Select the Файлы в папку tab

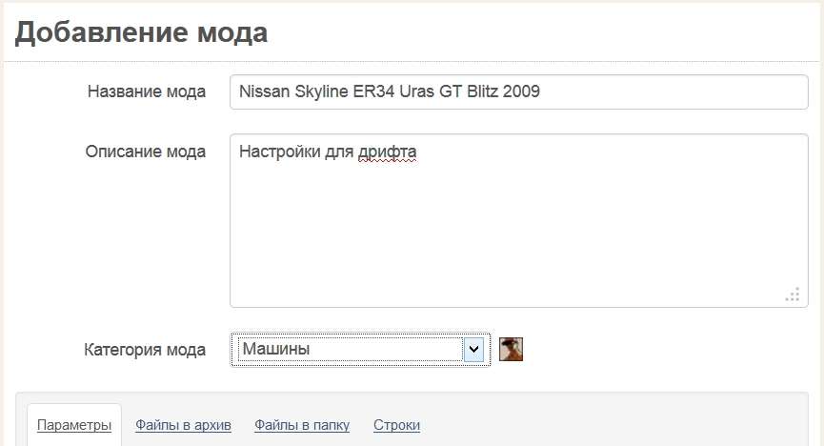click(302, 425)
